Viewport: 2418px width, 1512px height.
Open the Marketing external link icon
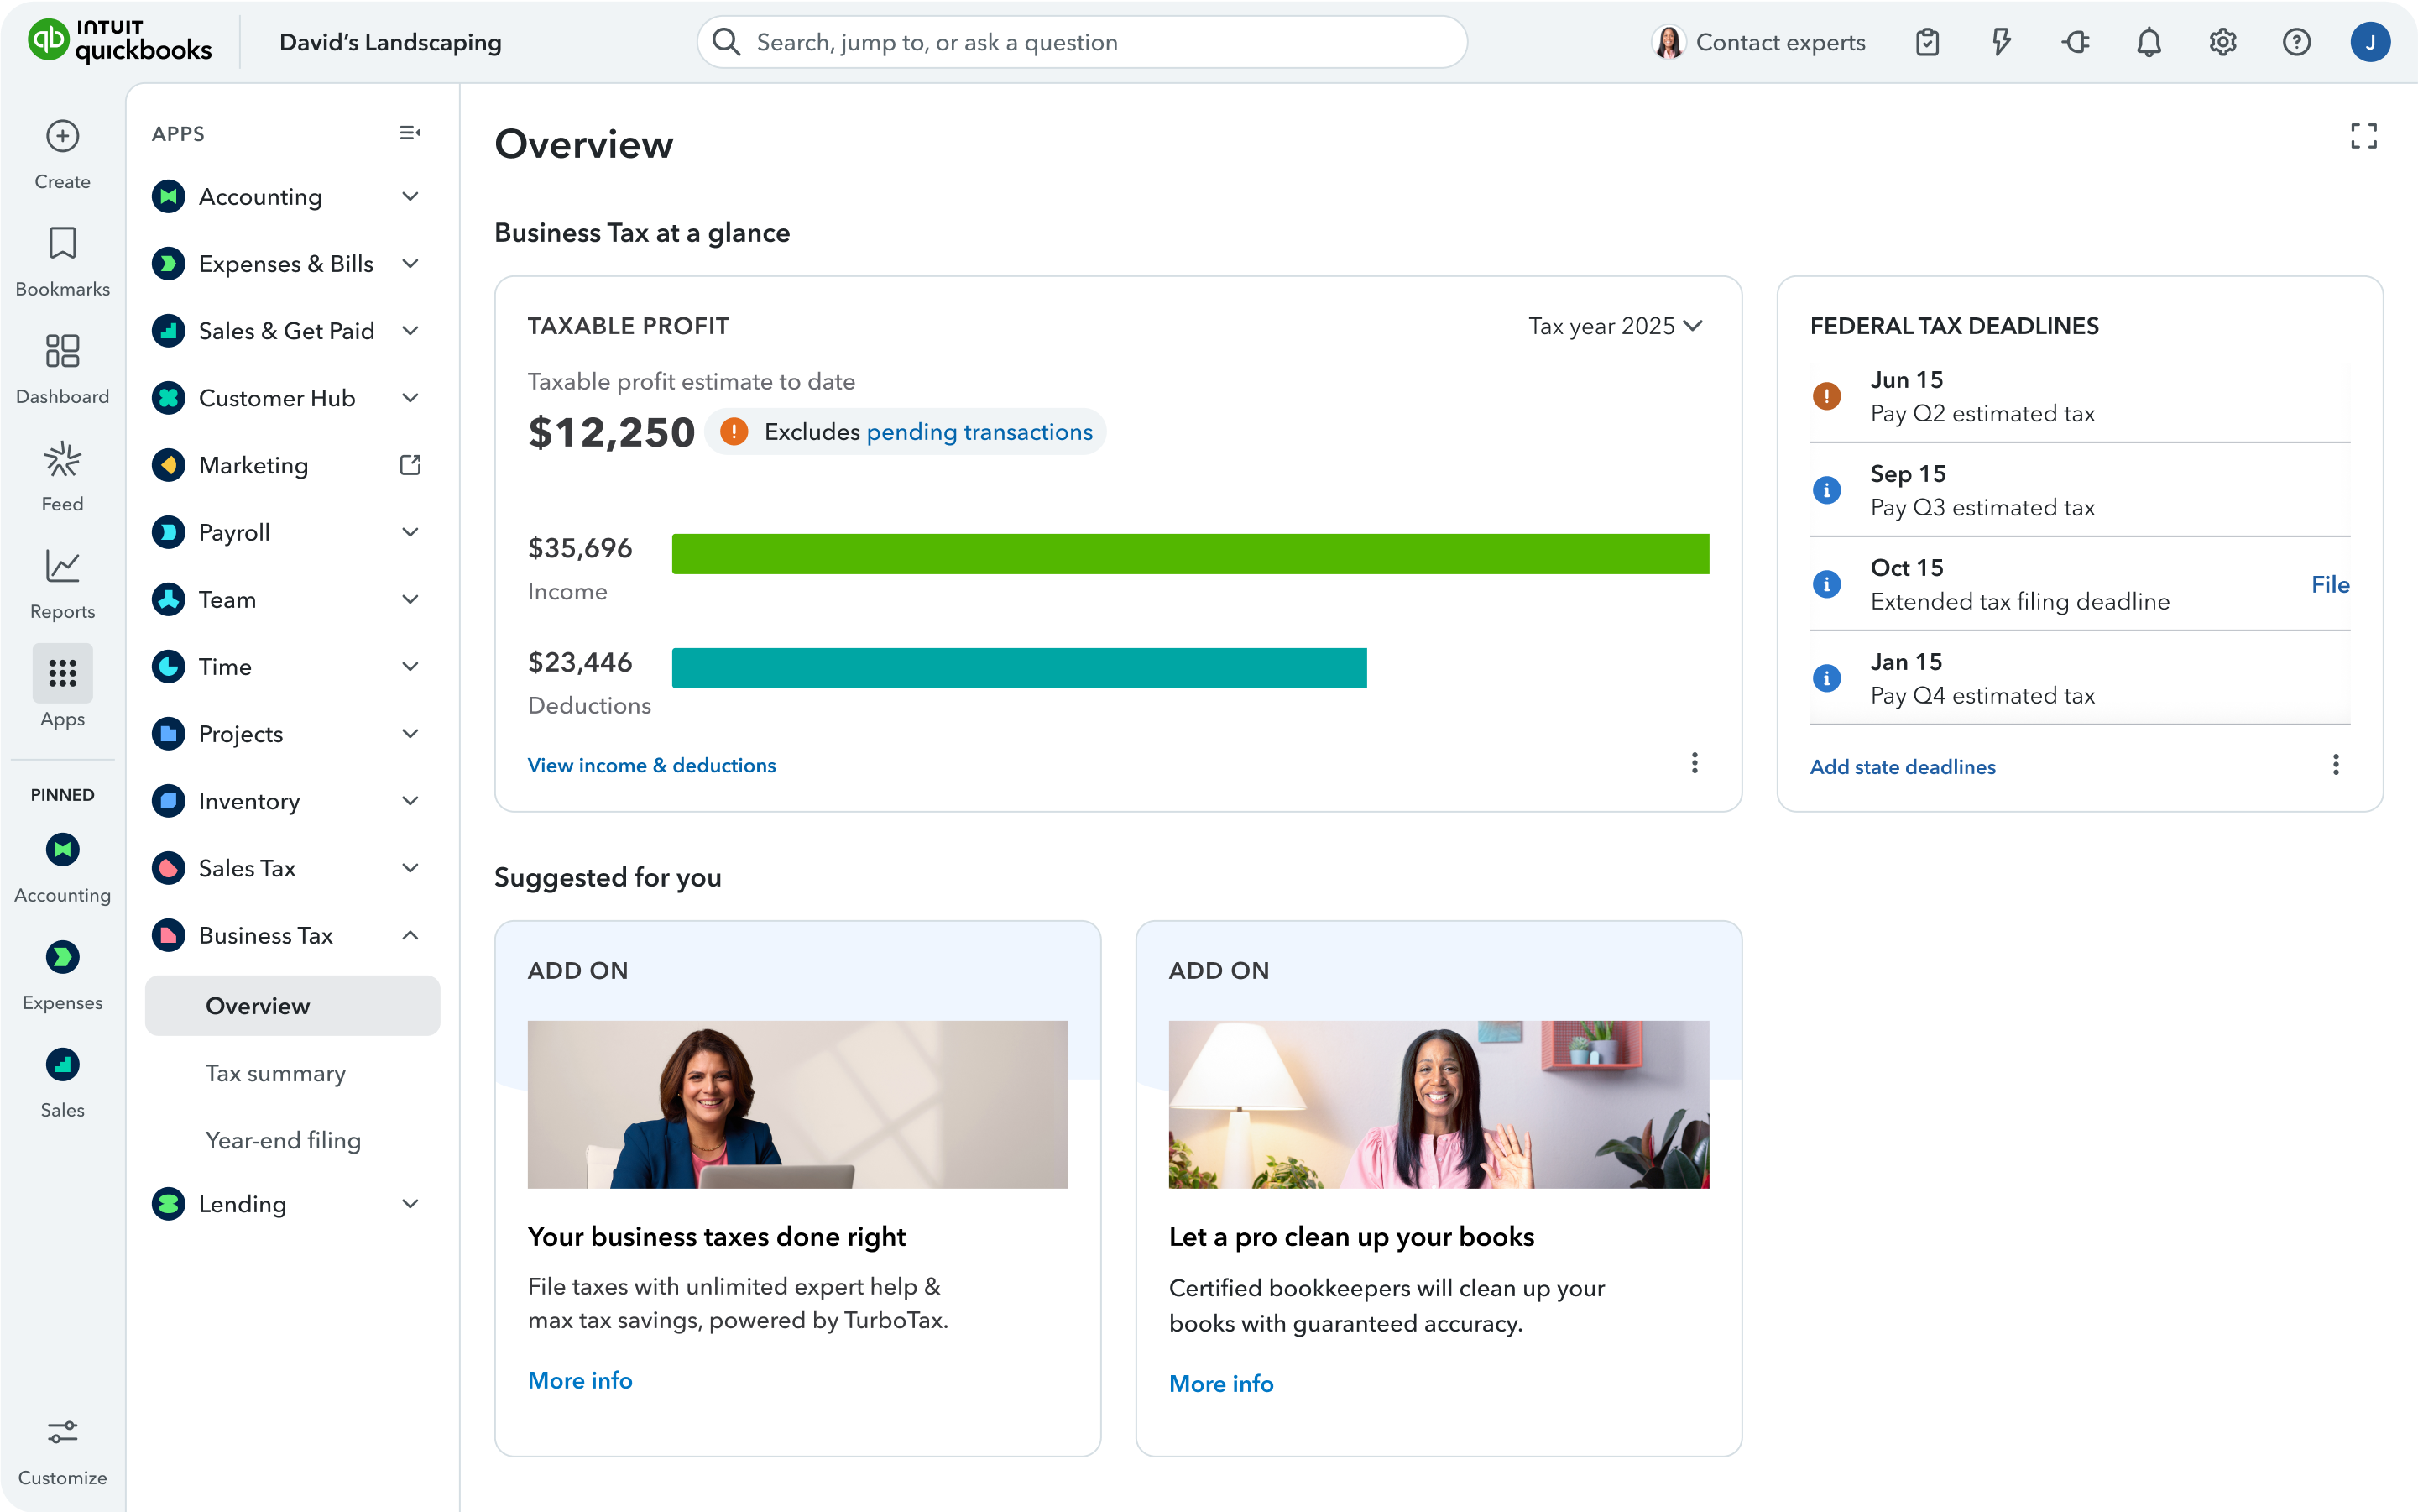(410, 465)
